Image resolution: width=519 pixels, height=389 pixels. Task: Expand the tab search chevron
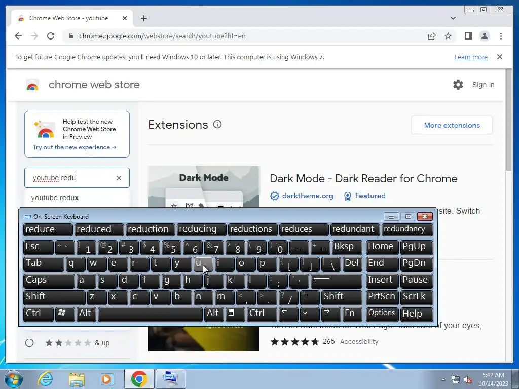(453, 18)
